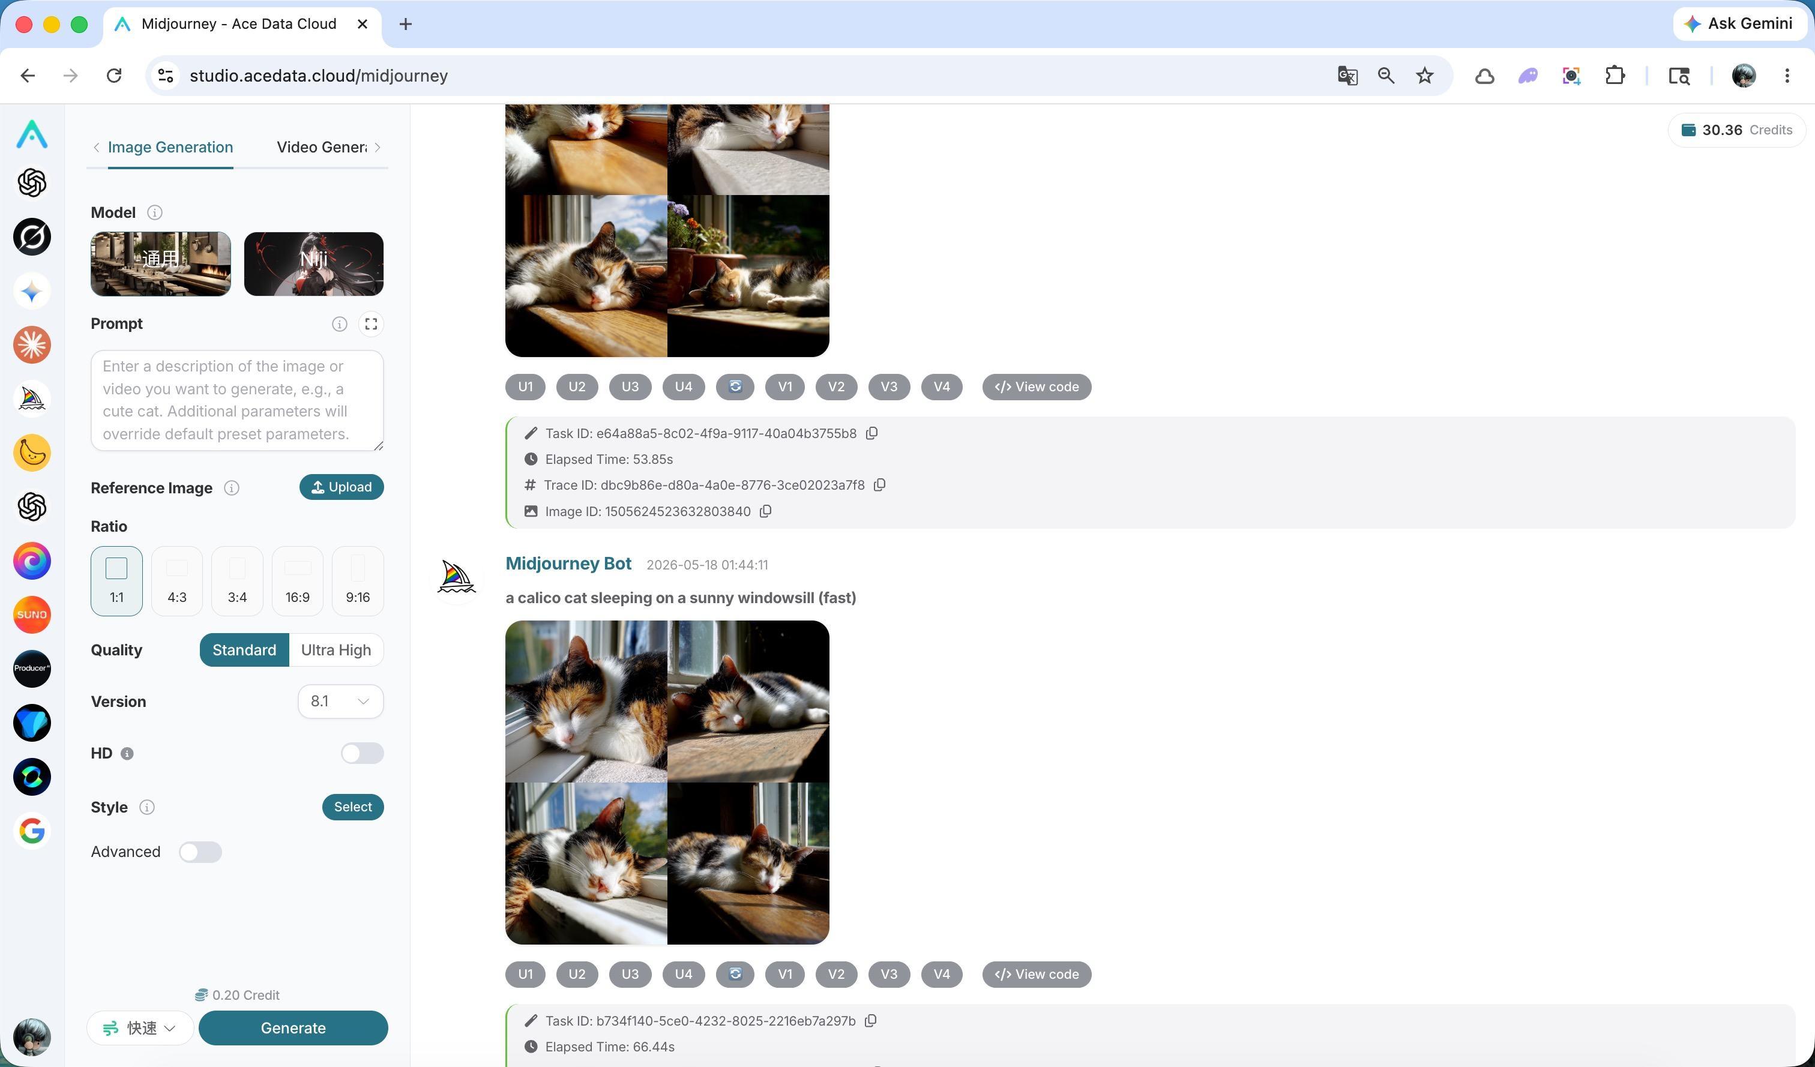
Task: Click Upload for Reference Image
Action: click(x=342, y=487)
